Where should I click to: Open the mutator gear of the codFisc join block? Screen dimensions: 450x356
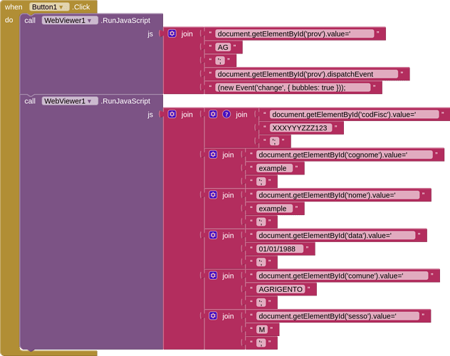(x=213, y=114)
